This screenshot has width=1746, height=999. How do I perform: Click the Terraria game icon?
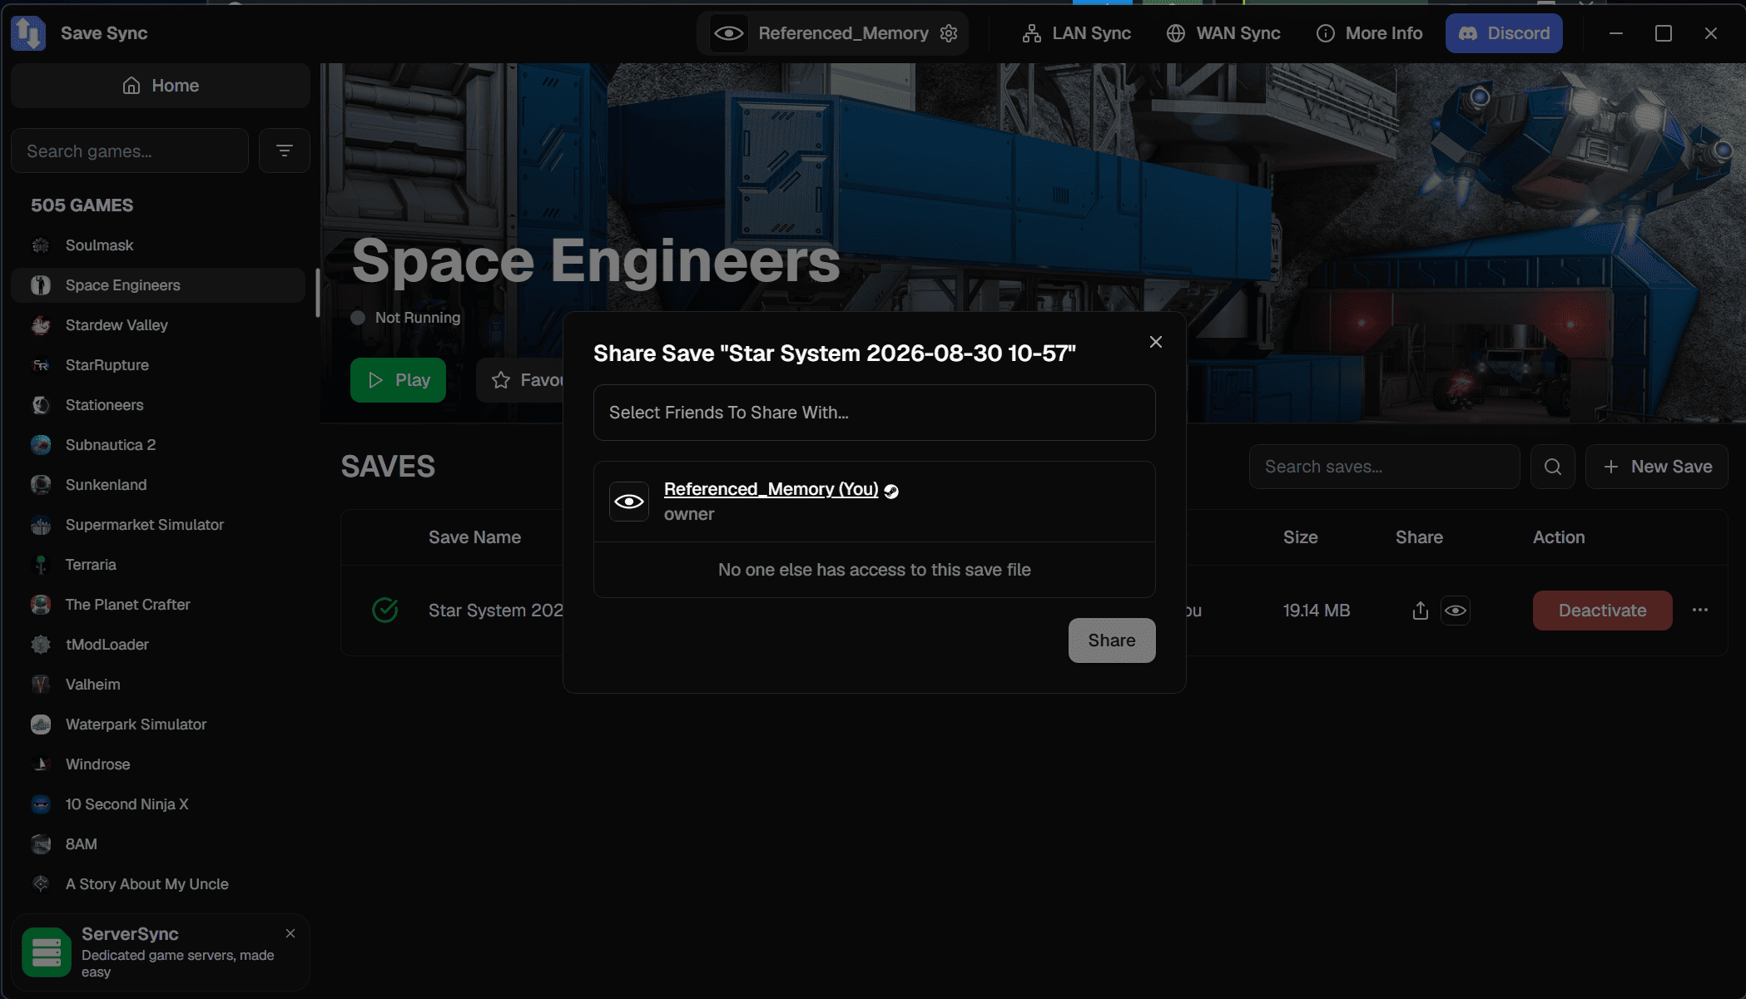click(41, 565)
